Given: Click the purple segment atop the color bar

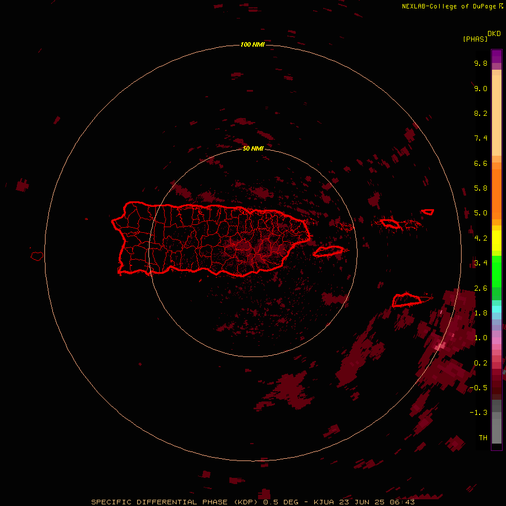Looking at the screenshot, I should 496,56.
